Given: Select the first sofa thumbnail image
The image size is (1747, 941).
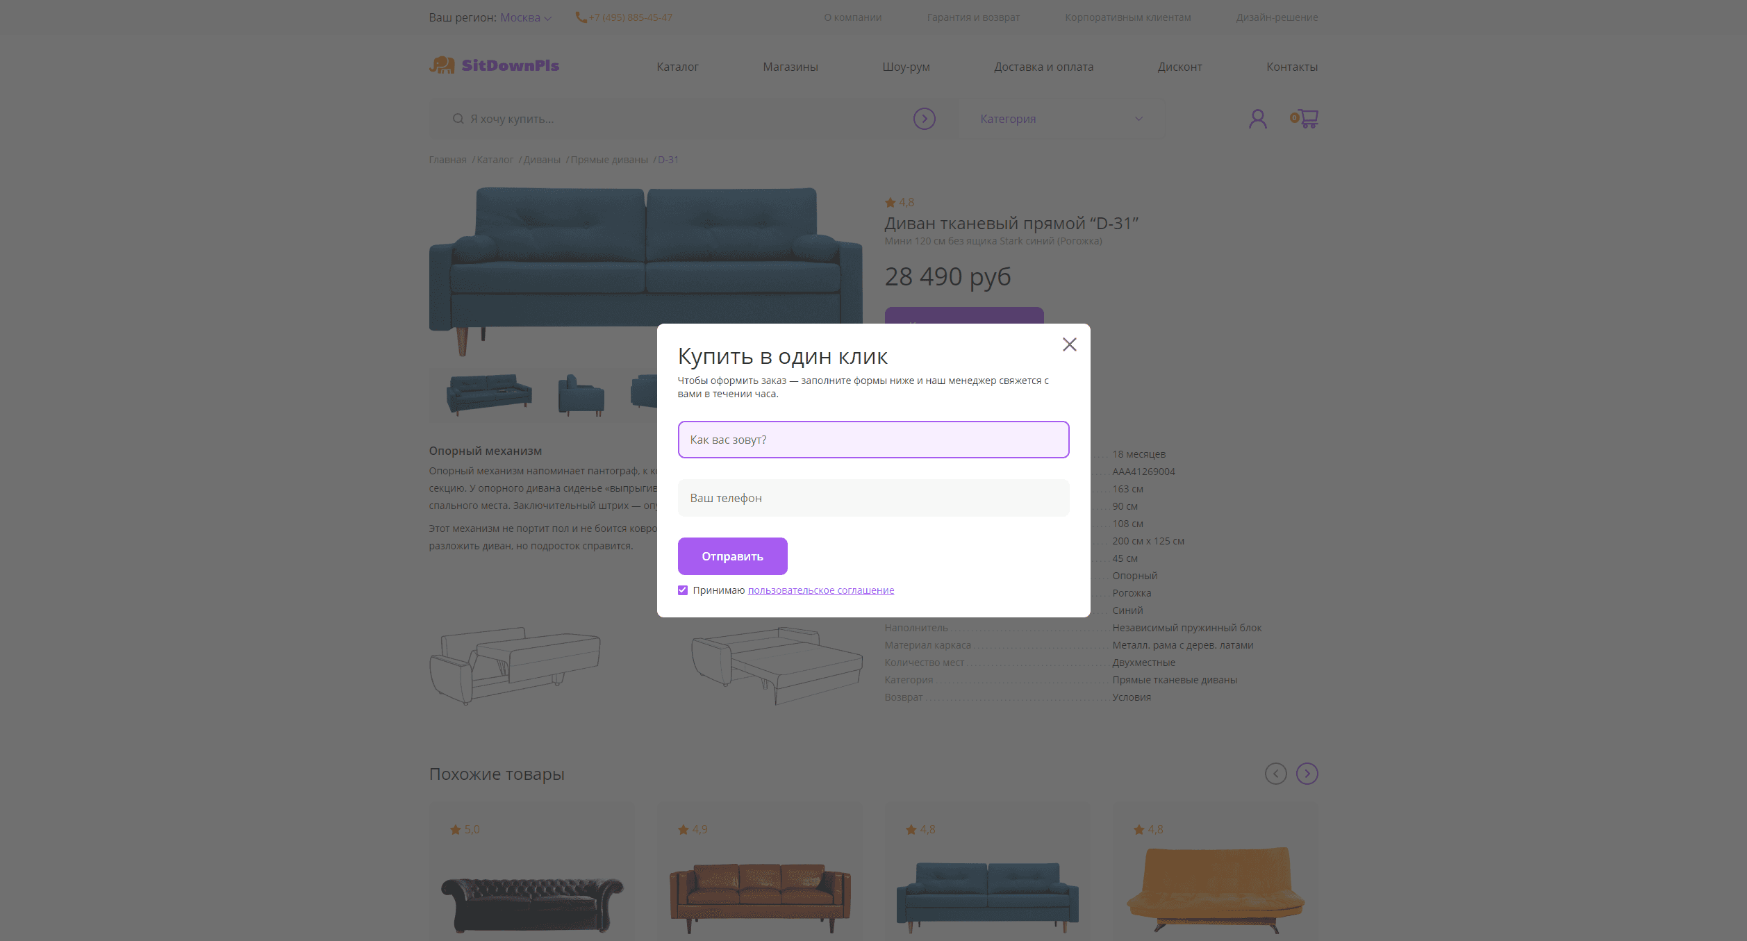Looking at the screenshot, I should click(489, 394).
